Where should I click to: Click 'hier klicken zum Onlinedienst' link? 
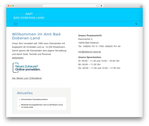(27, 78)
